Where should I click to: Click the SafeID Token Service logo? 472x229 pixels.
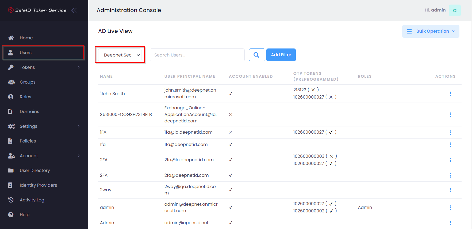tap(37, 10)
